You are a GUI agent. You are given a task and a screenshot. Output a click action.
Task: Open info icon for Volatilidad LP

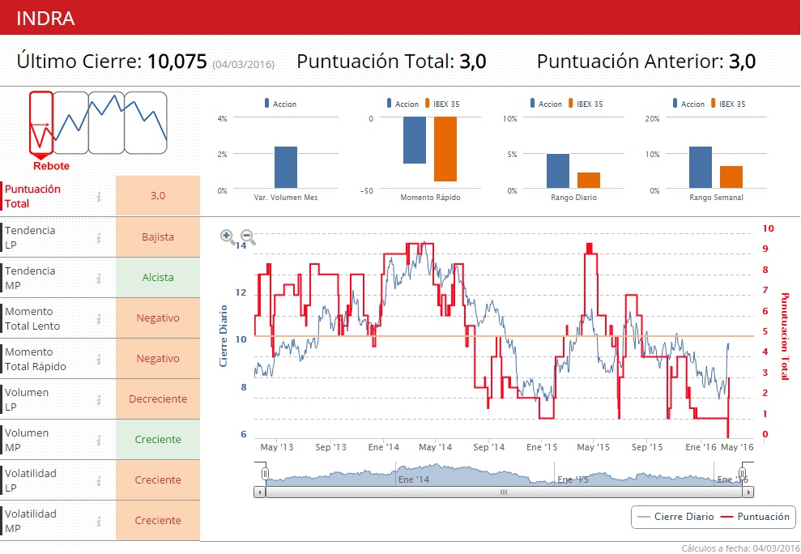tap(99, 480)
